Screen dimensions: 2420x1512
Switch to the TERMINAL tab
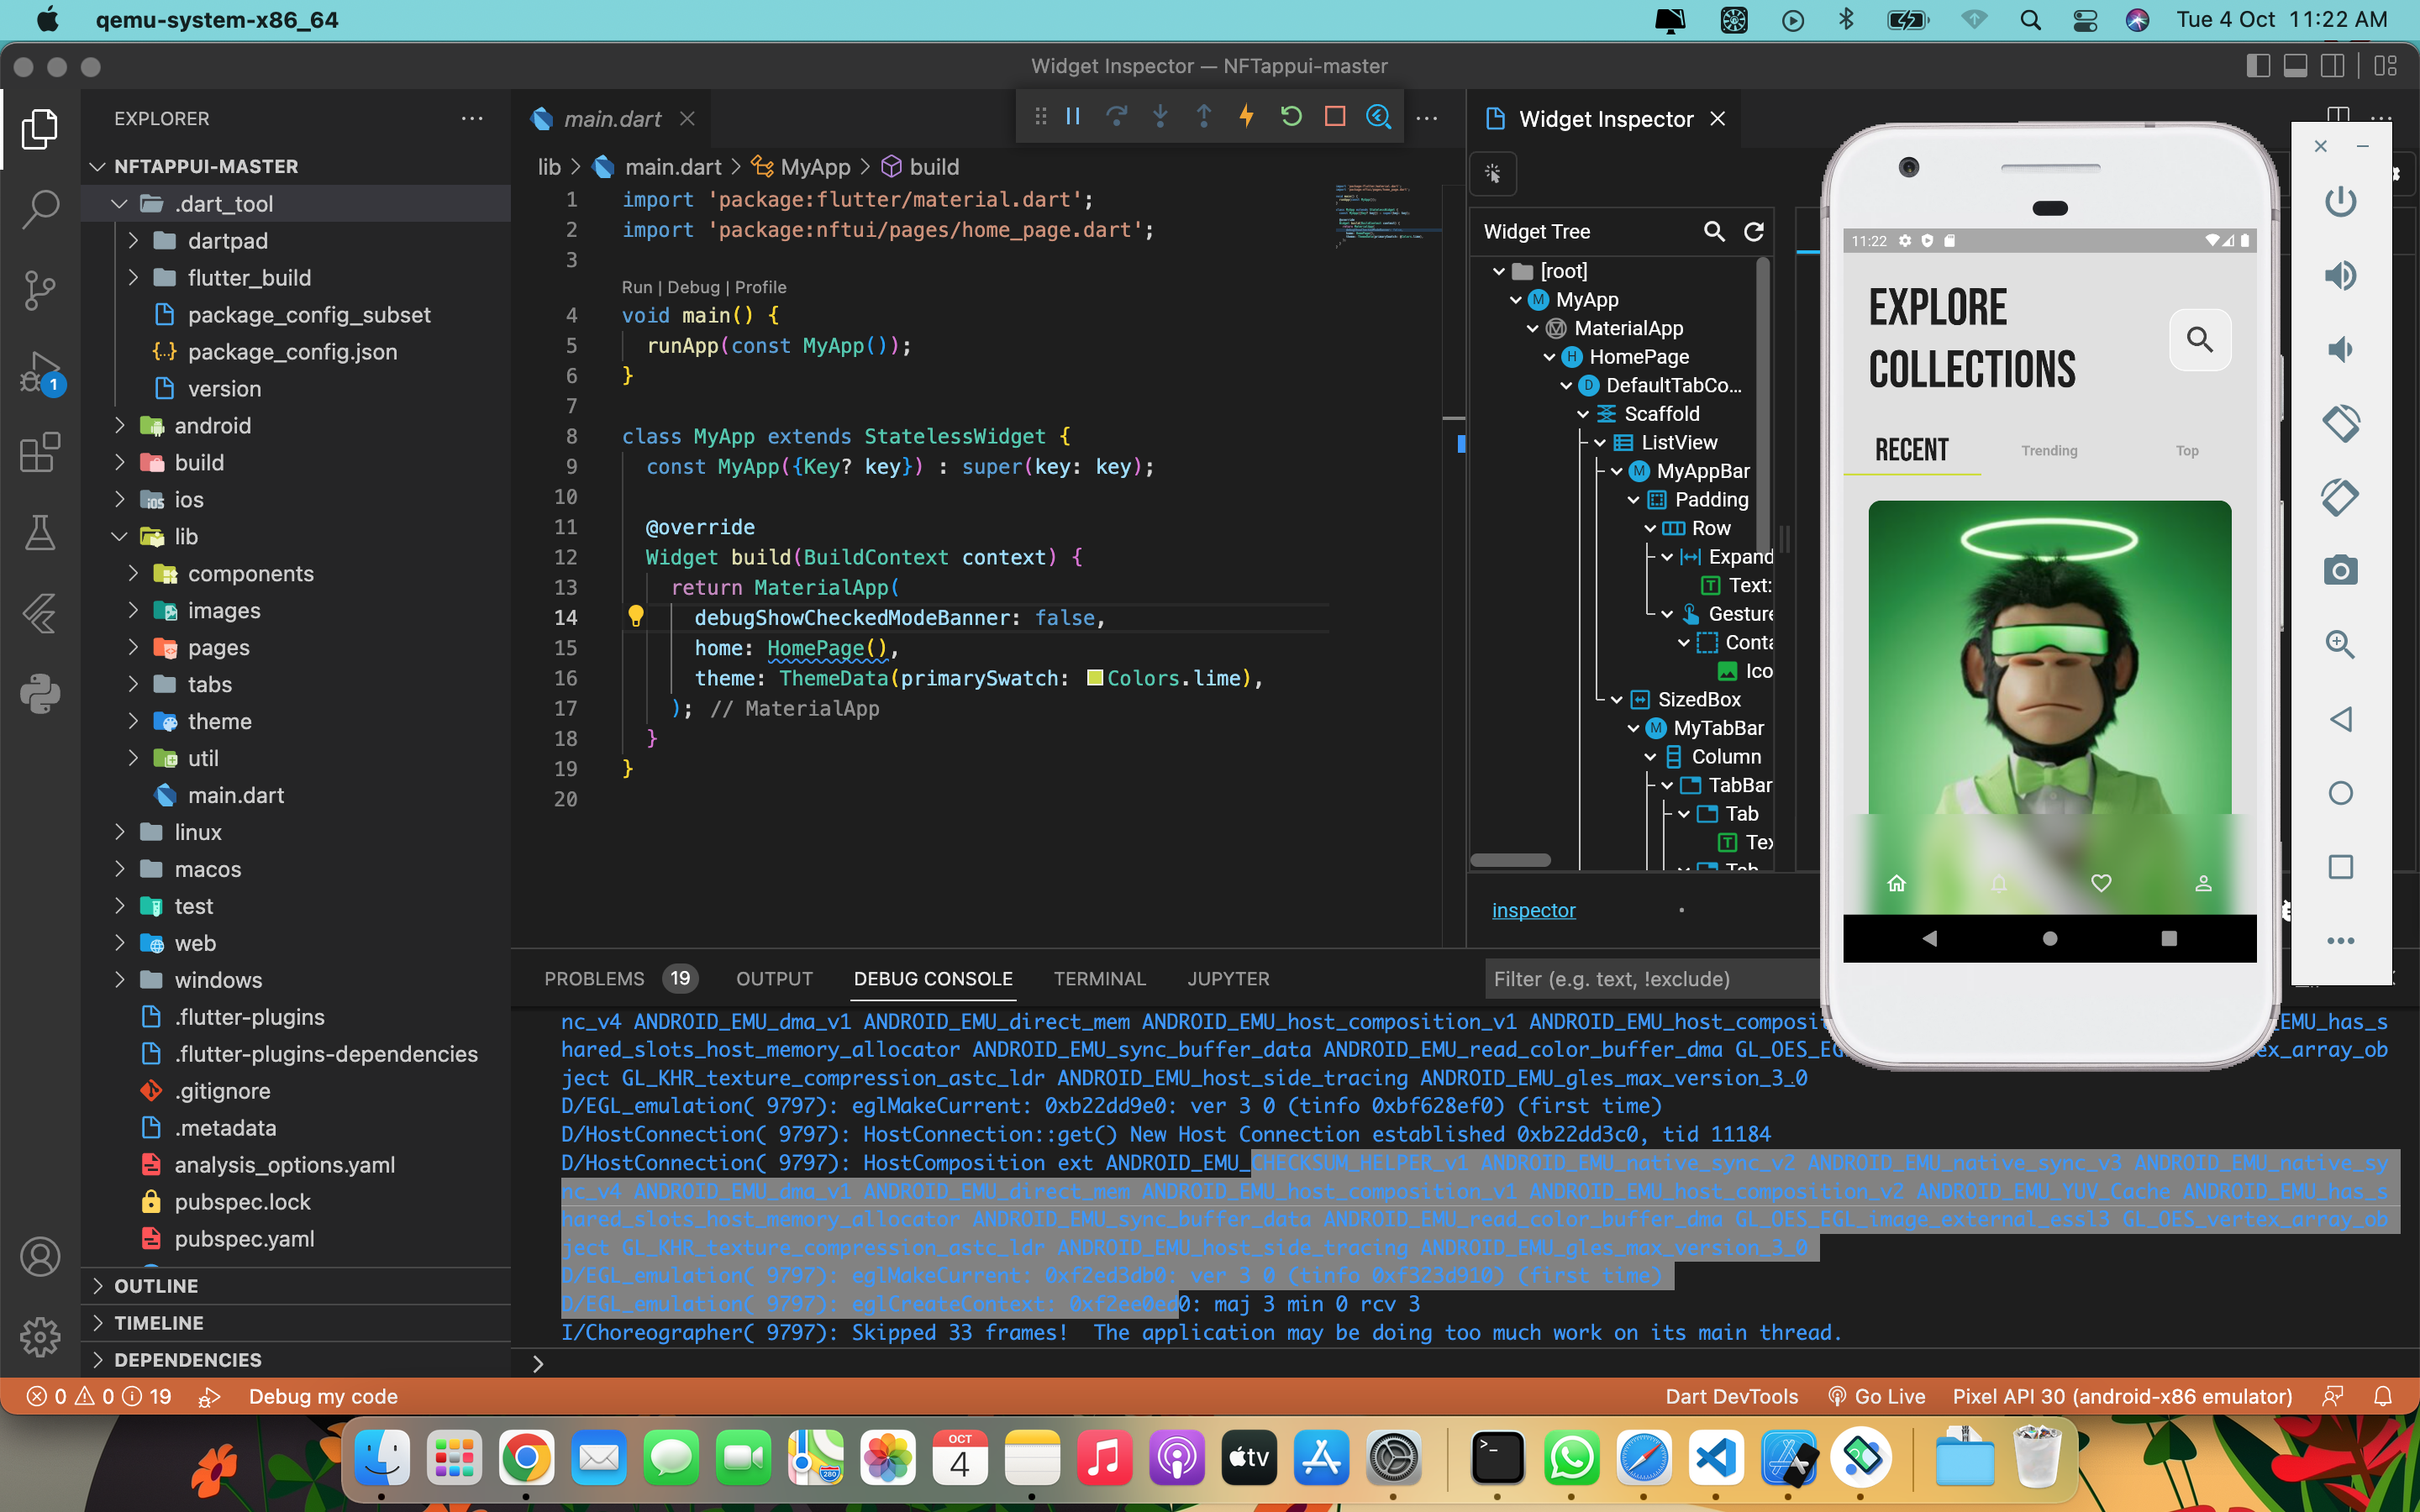[1099, 979]
